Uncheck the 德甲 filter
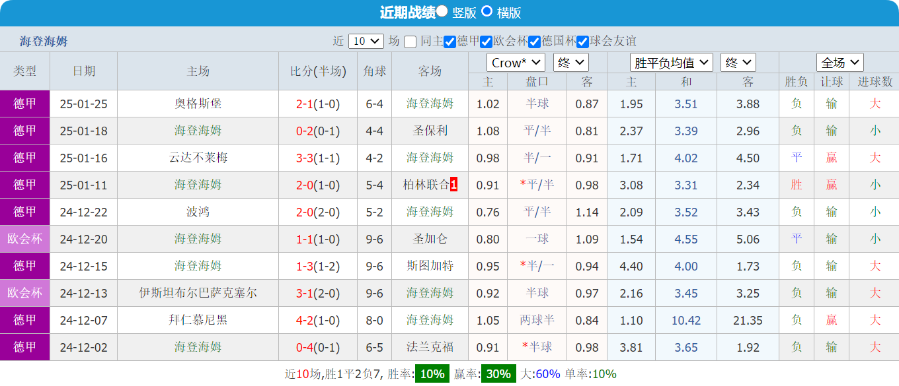This screenshot has height=386, width=899. click(449, 40)
